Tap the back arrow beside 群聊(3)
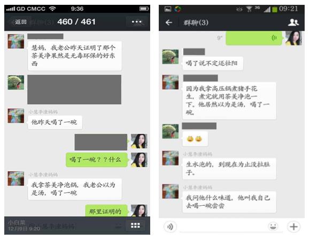 pyautogui.click(x=169, y=22)
